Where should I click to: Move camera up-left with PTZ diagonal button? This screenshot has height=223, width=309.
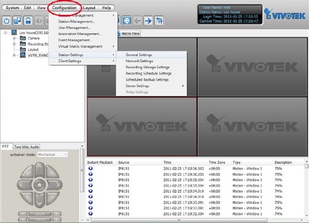[27, 172]
